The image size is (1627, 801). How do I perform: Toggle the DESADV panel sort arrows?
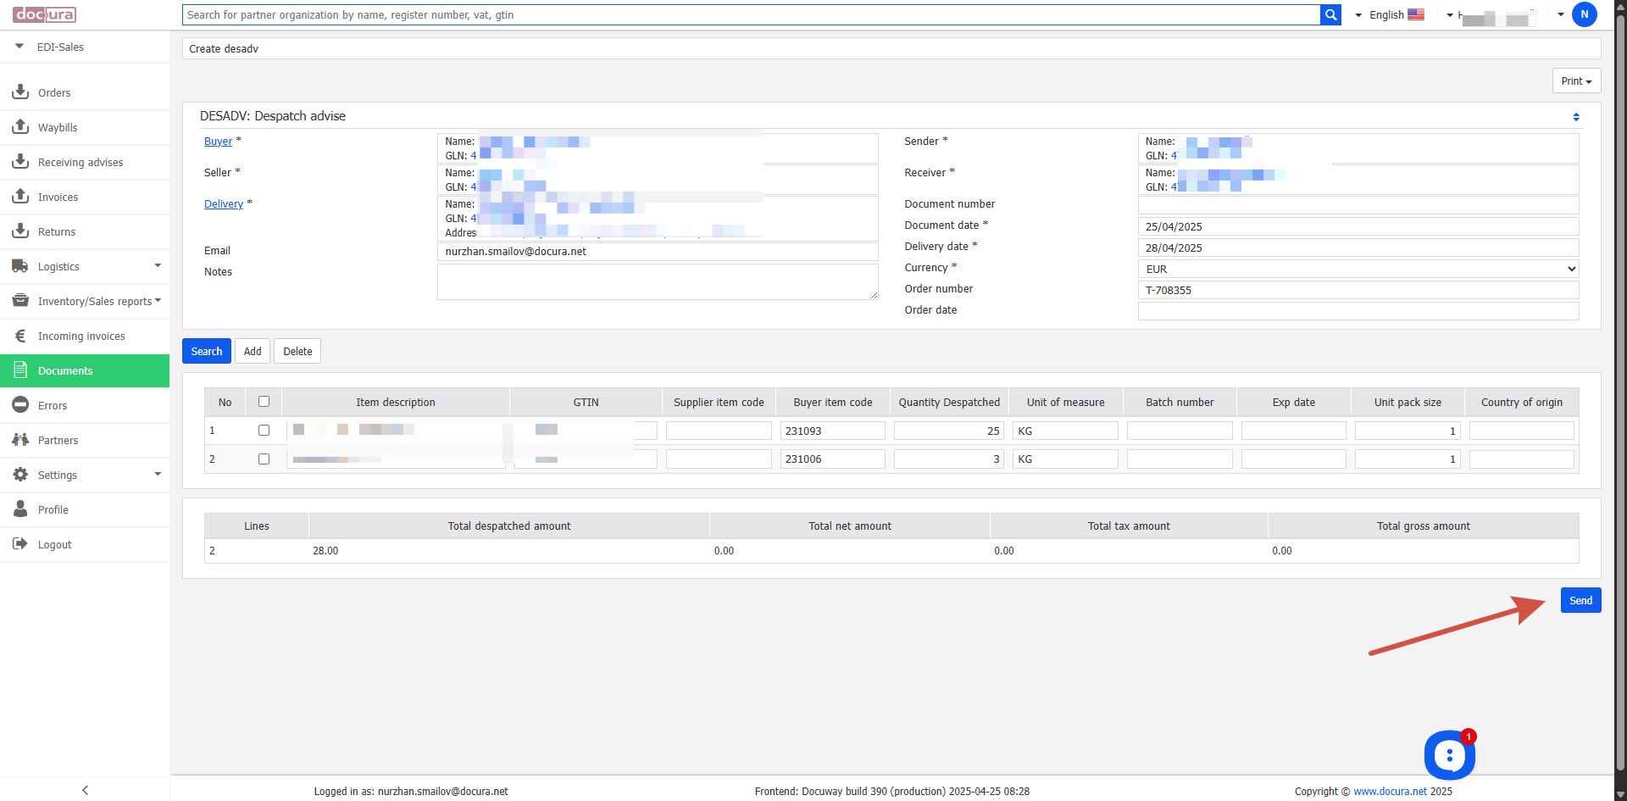(x=1576, y=117)
